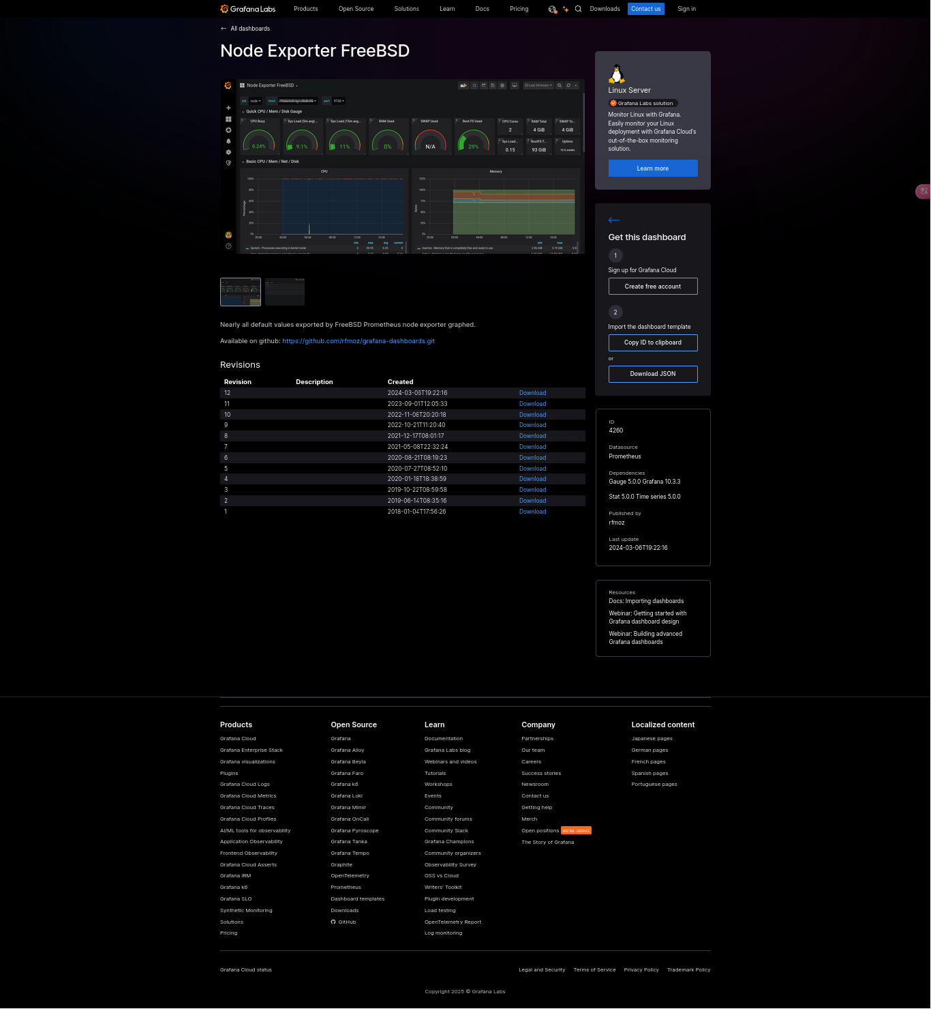Open Grafana Enterprise Stack footer link
931x1009 pixels.
[251, 750]
